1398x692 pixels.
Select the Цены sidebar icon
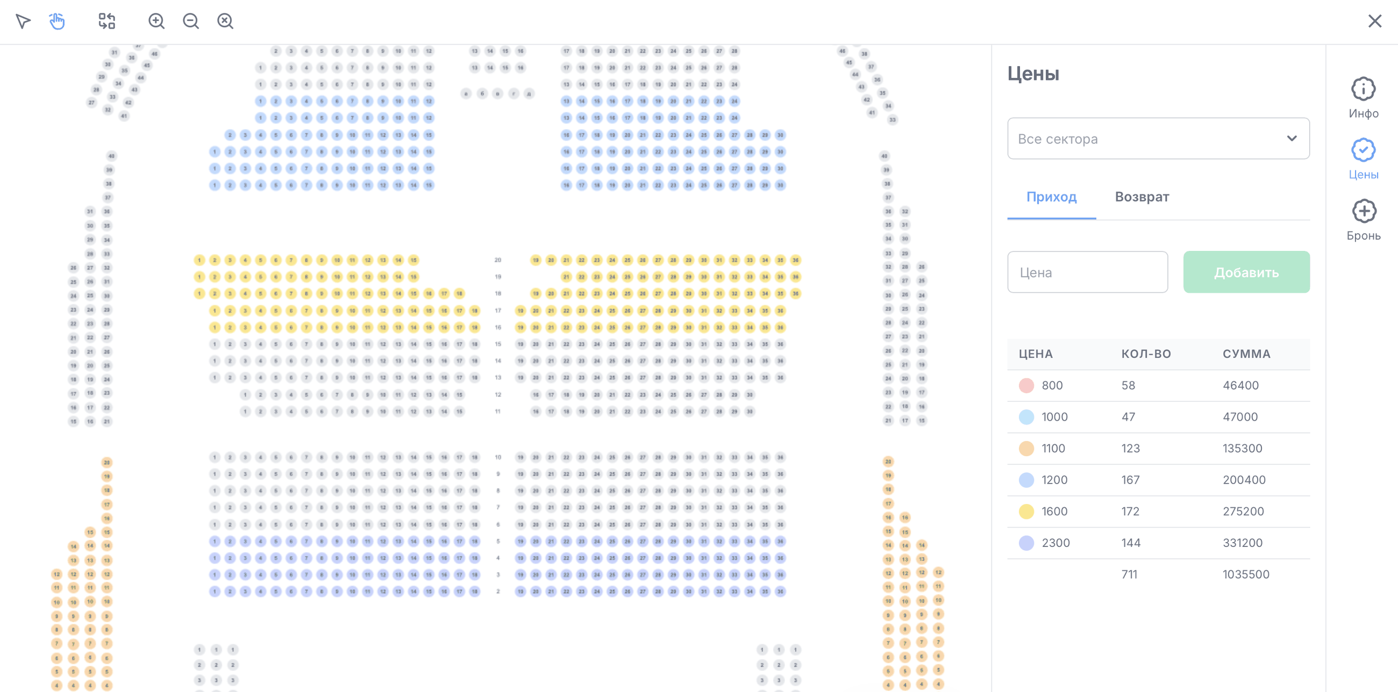pyautogui.click(x=1363, y=159)
